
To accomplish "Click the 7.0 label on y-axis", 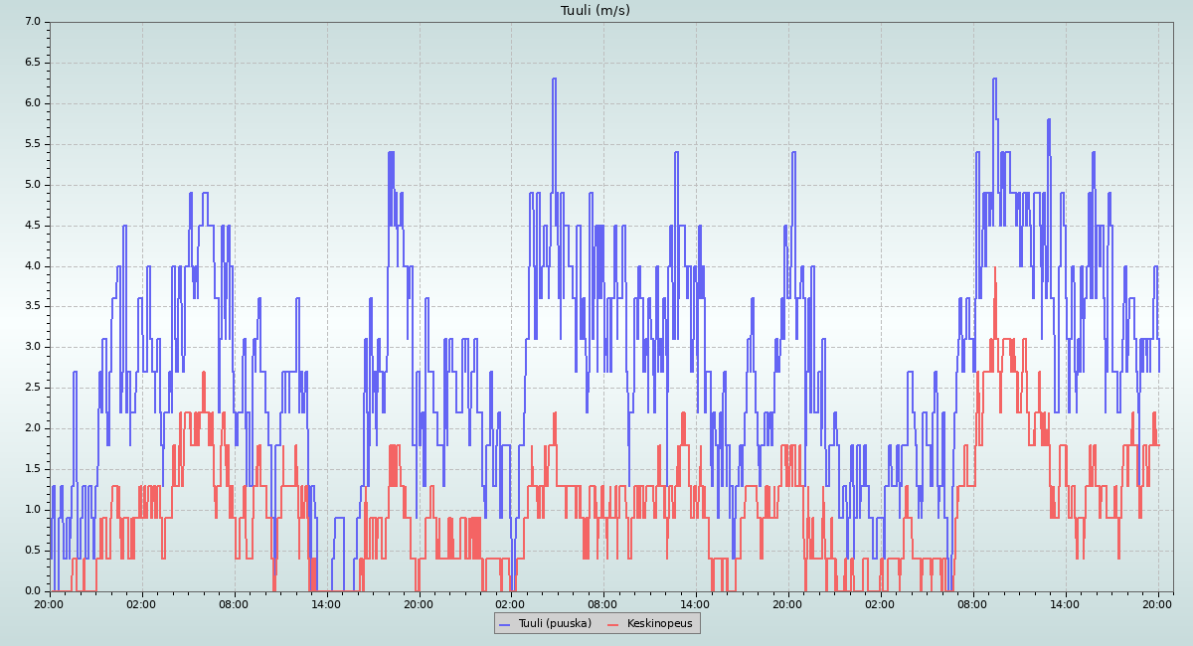I will tap(32, 22).
